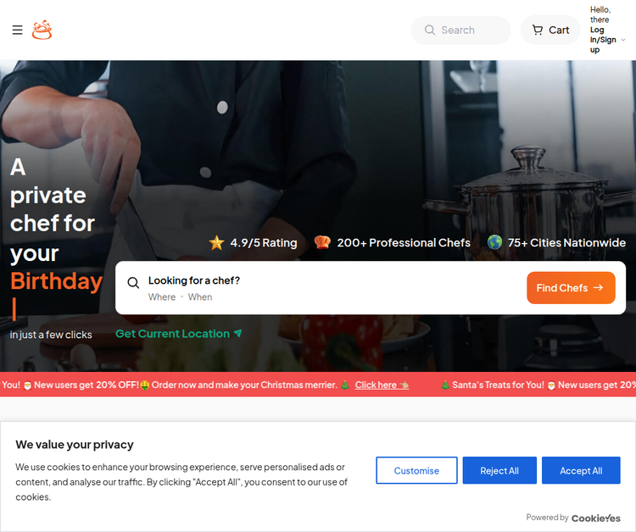
Task: Focus the header Search input field
Action: 460,30
